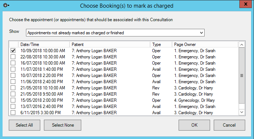Click the Cancel button
The height and width of the screenshot is (139, 254).
(229, 125)
